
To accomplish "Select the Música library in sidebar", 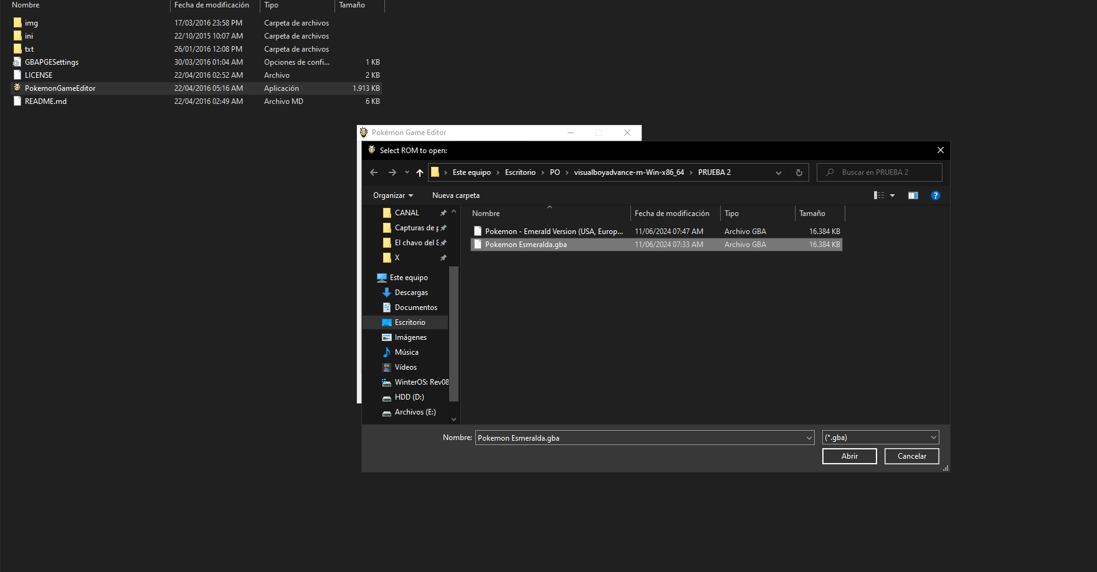I will pos(406,352).
